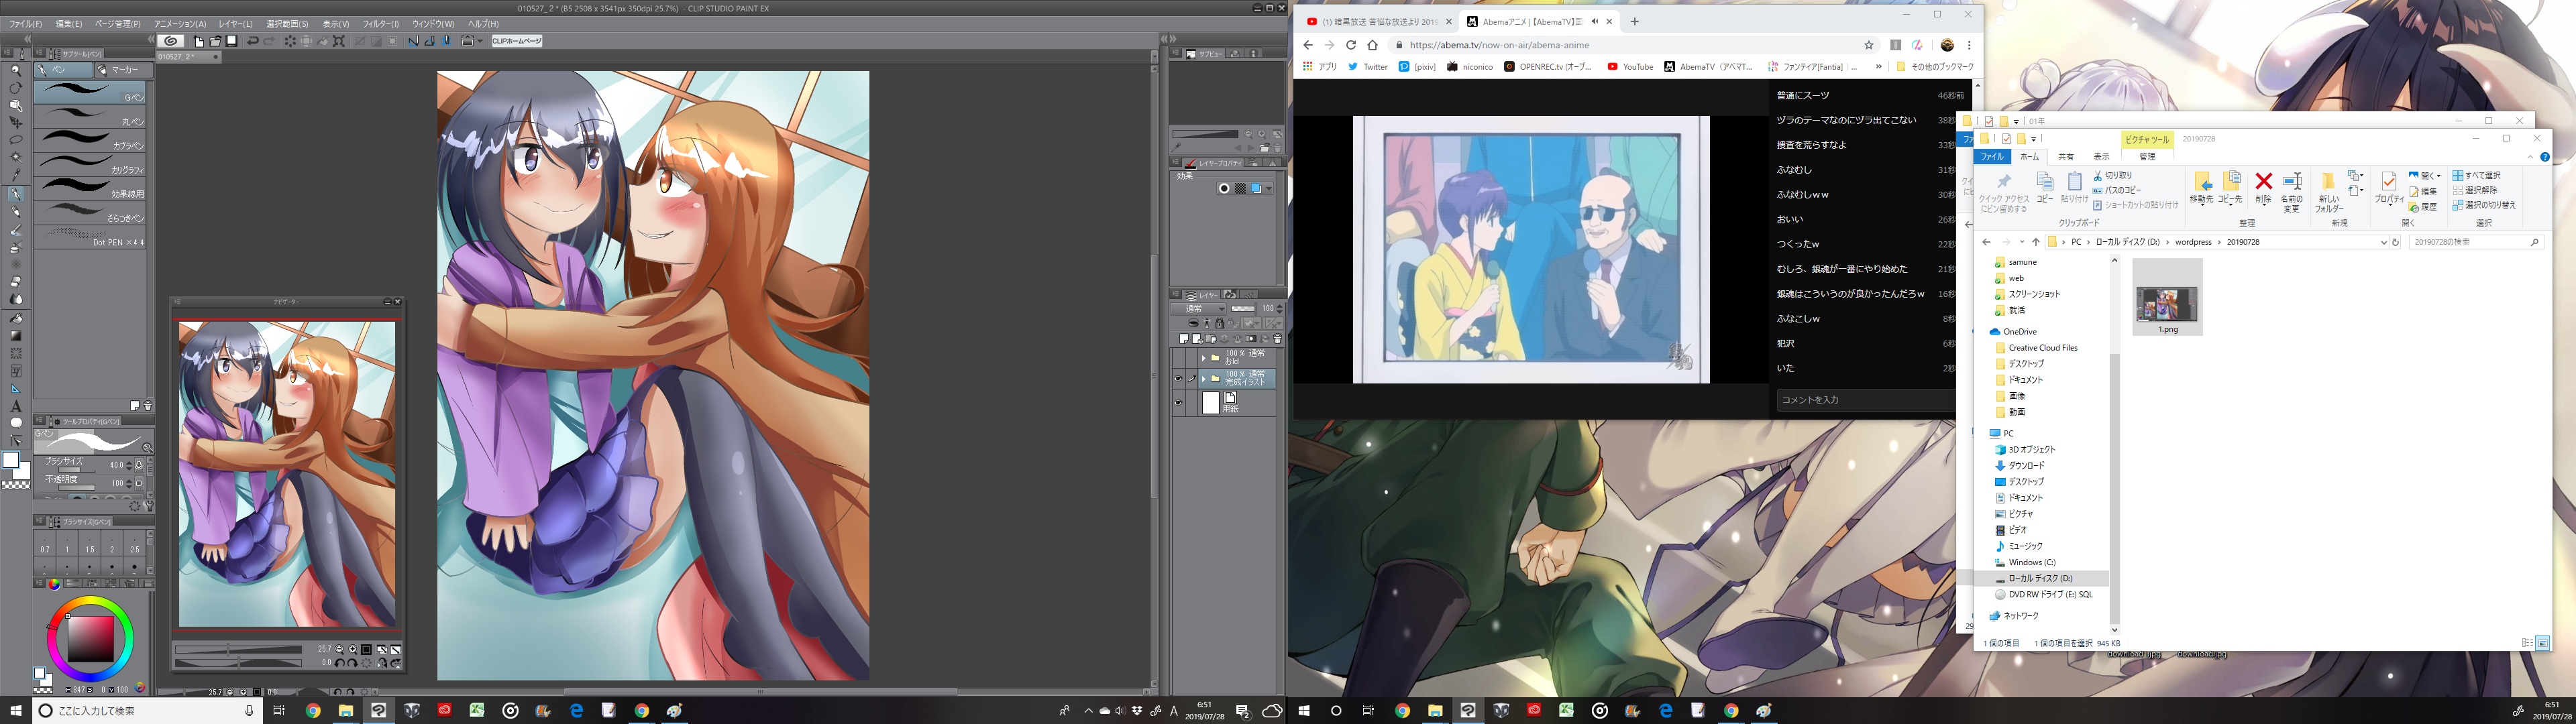Open the YouTube bookmark in Chrome
2576x724 pixels.
click(1630, 67)
